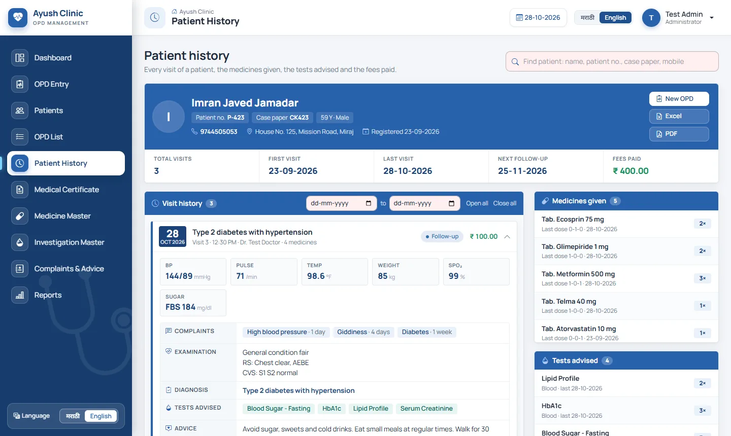Click the calendar icon in the To date field
This screenshot has height=436, width=731.
pyautogui.click(x=451, y=203)
